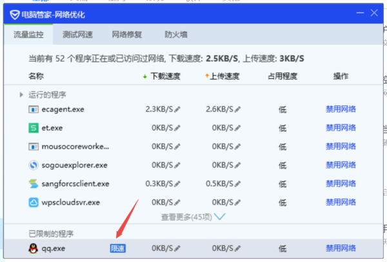Edit sangforcsclient.exe upload limit pencil icon
This screenshot has height=262, width=387.
click(238, 184)
